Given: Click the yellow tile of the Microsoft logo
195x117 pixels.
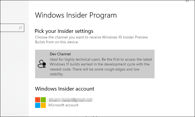Looking at the screenshot, I should coord(43,105).
